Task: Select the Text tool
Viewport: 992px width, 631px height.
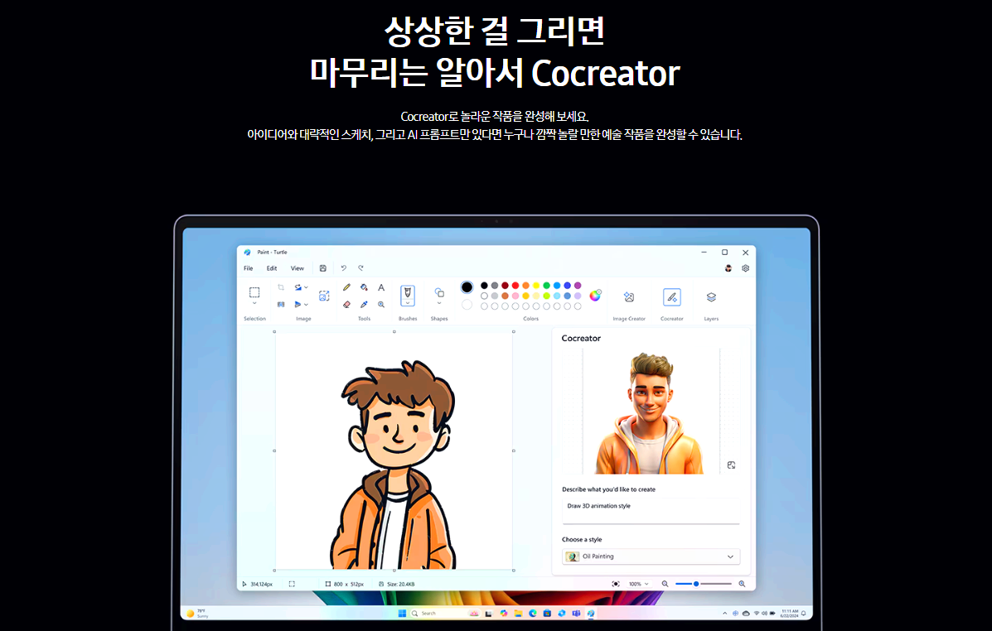Action: [x=380, y=287]
